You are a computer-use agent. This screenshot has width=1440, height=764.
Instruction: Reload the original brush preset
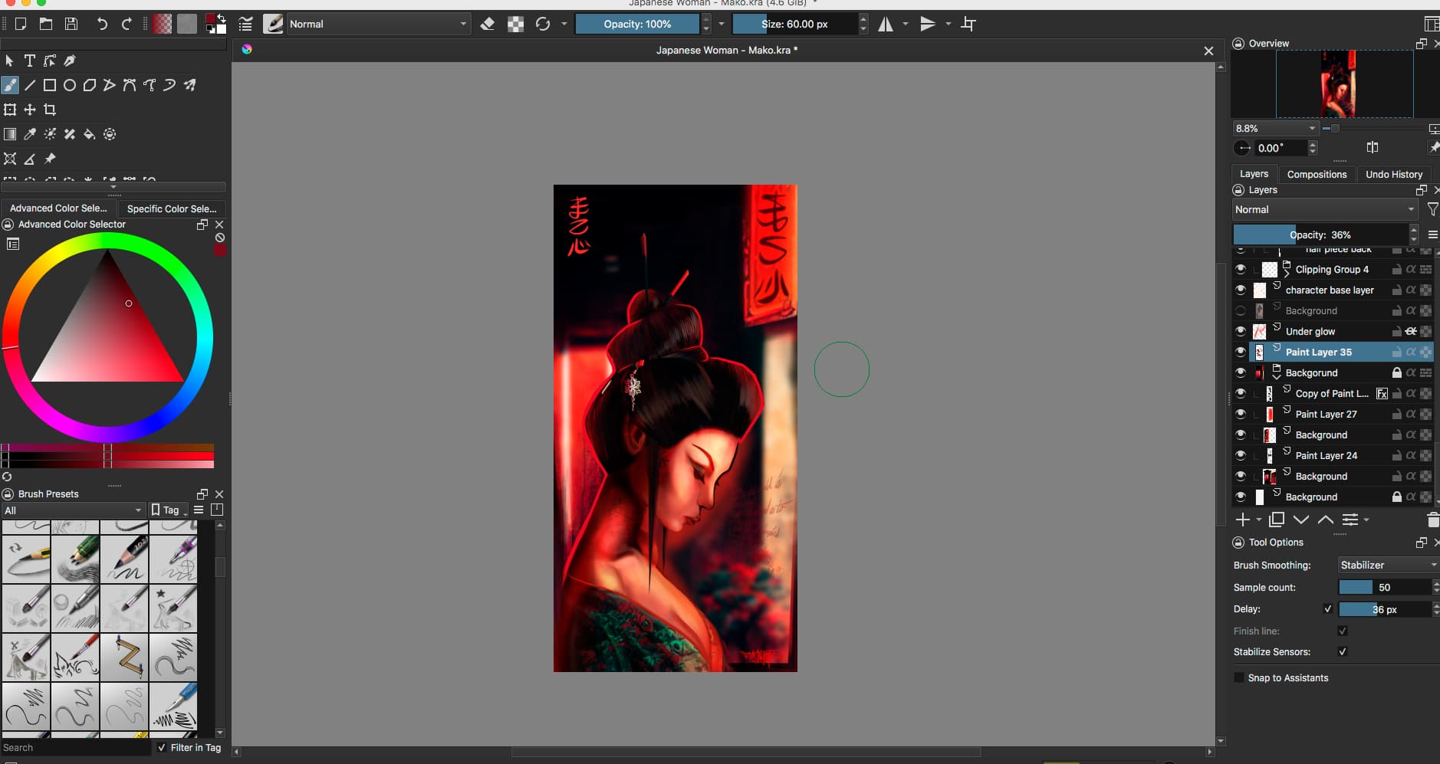543,24
